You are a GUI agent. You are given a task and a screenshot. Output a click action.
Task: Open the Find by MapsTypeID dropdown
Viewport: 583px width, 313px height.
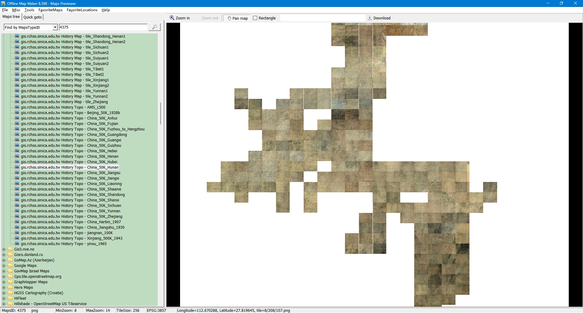pos(55,27)
